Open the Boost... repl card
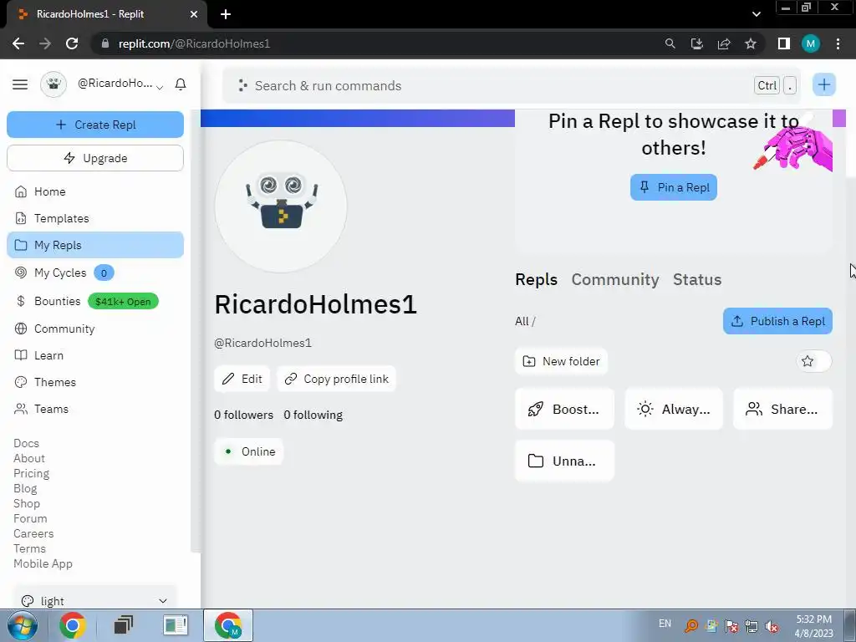The width and height of the screenshot is (856, 642). tap(564, 409)
